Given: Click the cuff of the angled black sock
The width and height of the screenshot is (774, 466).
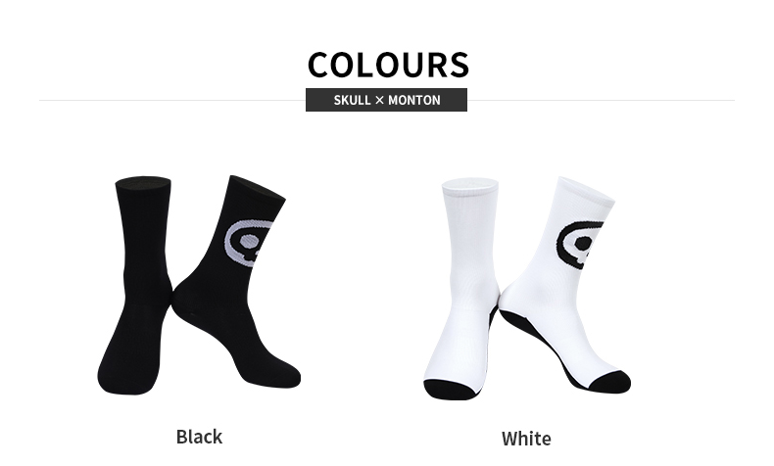Looking at the screenshot, I should pyautogui.click(x=257, y=190).
